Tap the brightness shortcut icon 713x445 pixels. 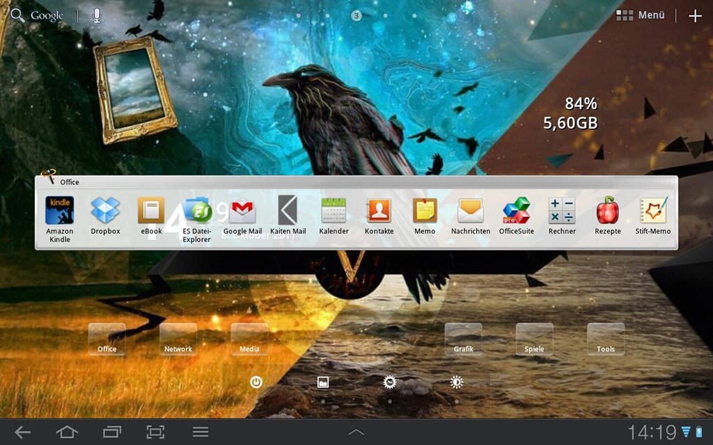(457, 382)
